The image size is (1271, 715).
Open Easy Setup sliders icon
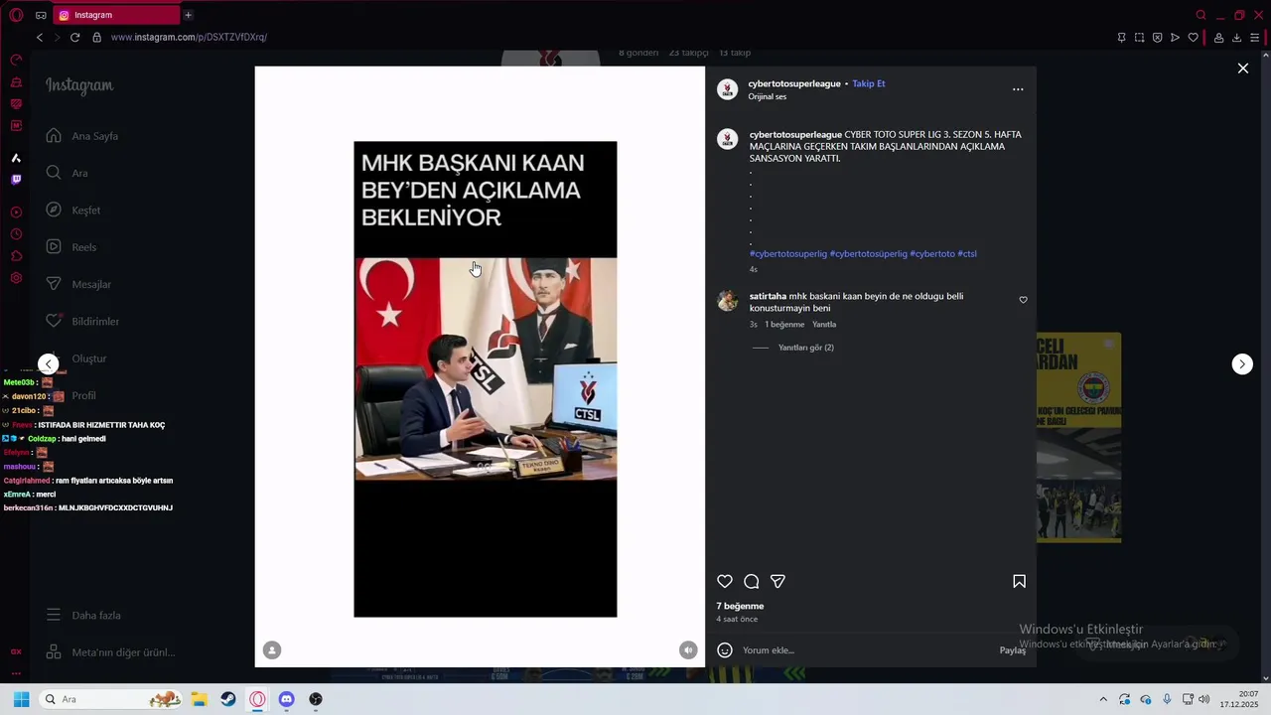[1255, 38]
